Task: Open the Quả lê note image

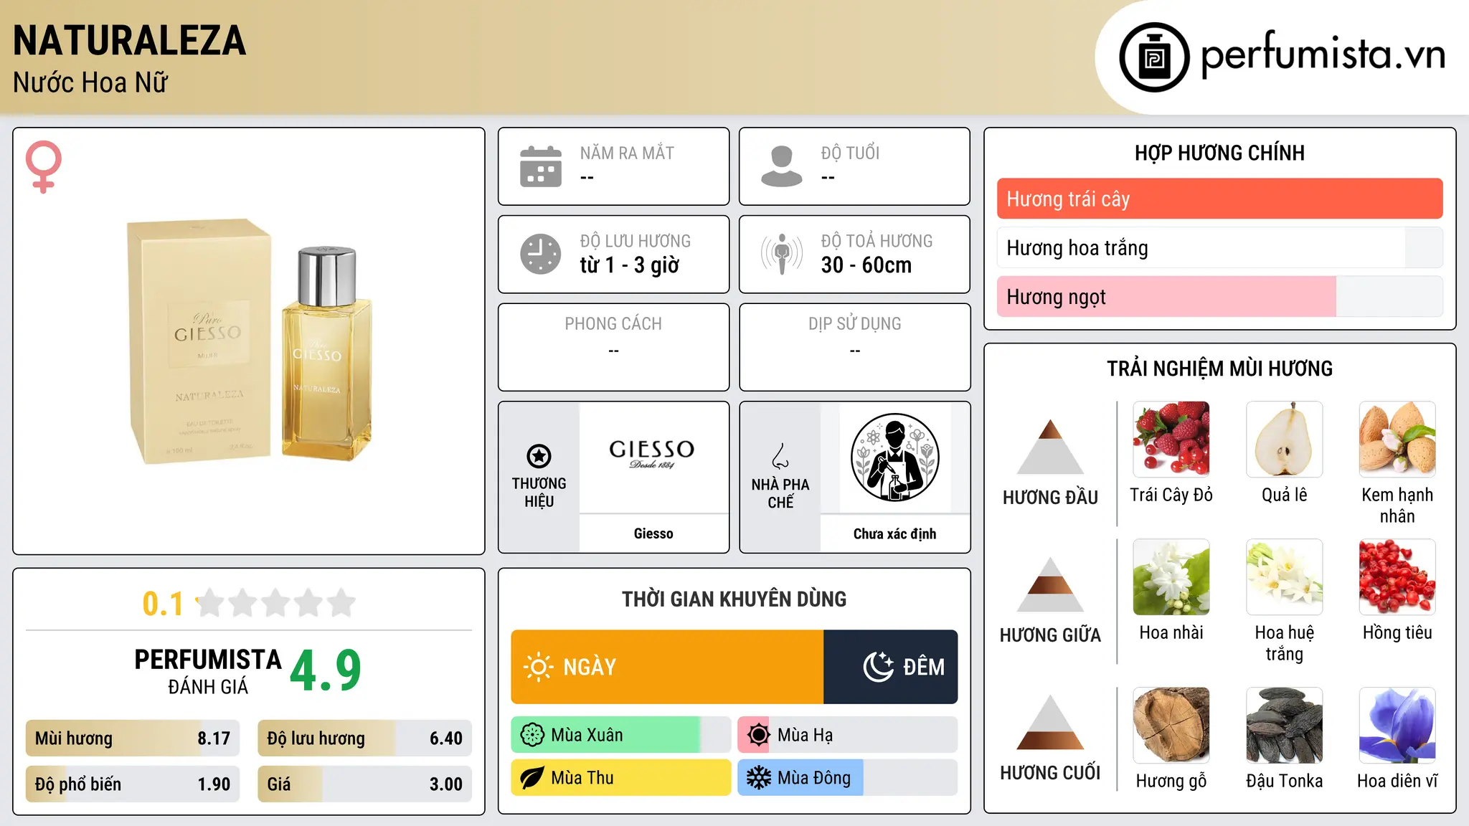Action: click(1284, 439)
